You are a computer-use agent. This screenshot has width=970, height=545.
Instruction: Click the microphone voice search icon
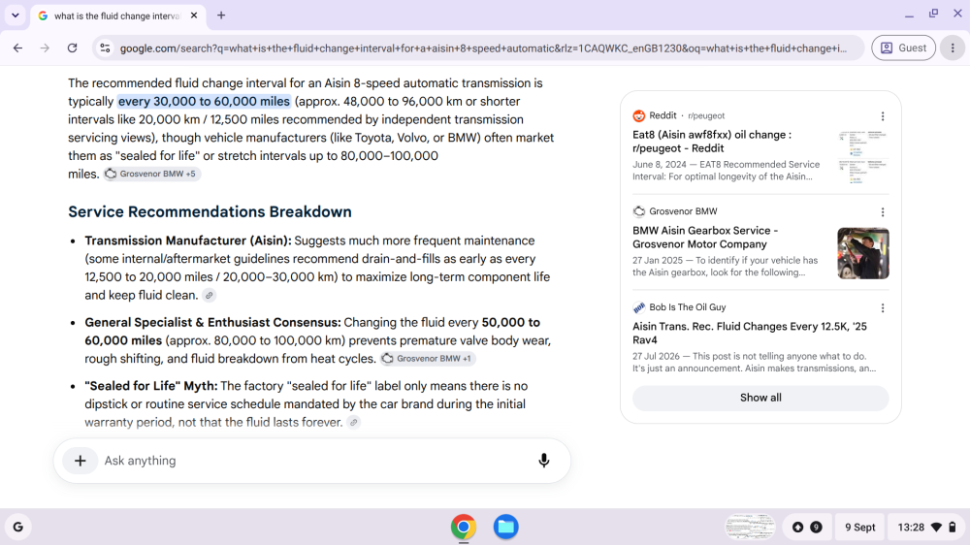[544, 461]
